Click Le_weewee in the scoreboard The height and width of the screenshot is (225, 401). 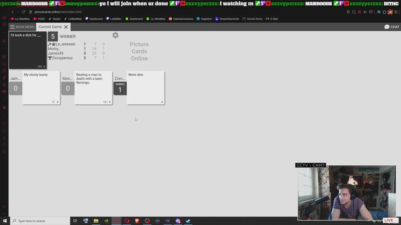coord(65,44)
